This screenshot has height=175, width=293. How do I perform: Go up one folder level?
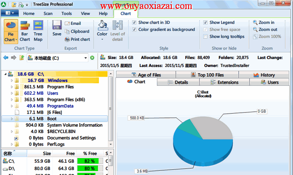[x=21, y=58]
